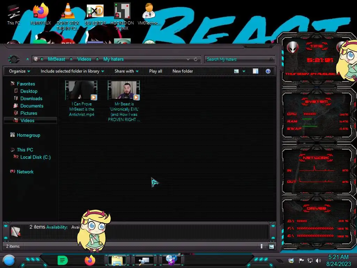Click the network IN graph
This screenshot has width=357, height=268.
[317, 168]
